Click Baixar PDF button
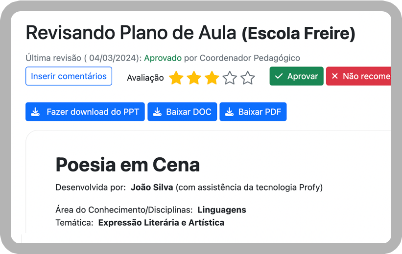The height and width of the screenshot is (254, 402). tap(253, 112)
